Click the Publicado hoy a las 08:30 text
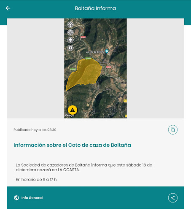This screenshot has height=216, width=191. coord(35,130)
